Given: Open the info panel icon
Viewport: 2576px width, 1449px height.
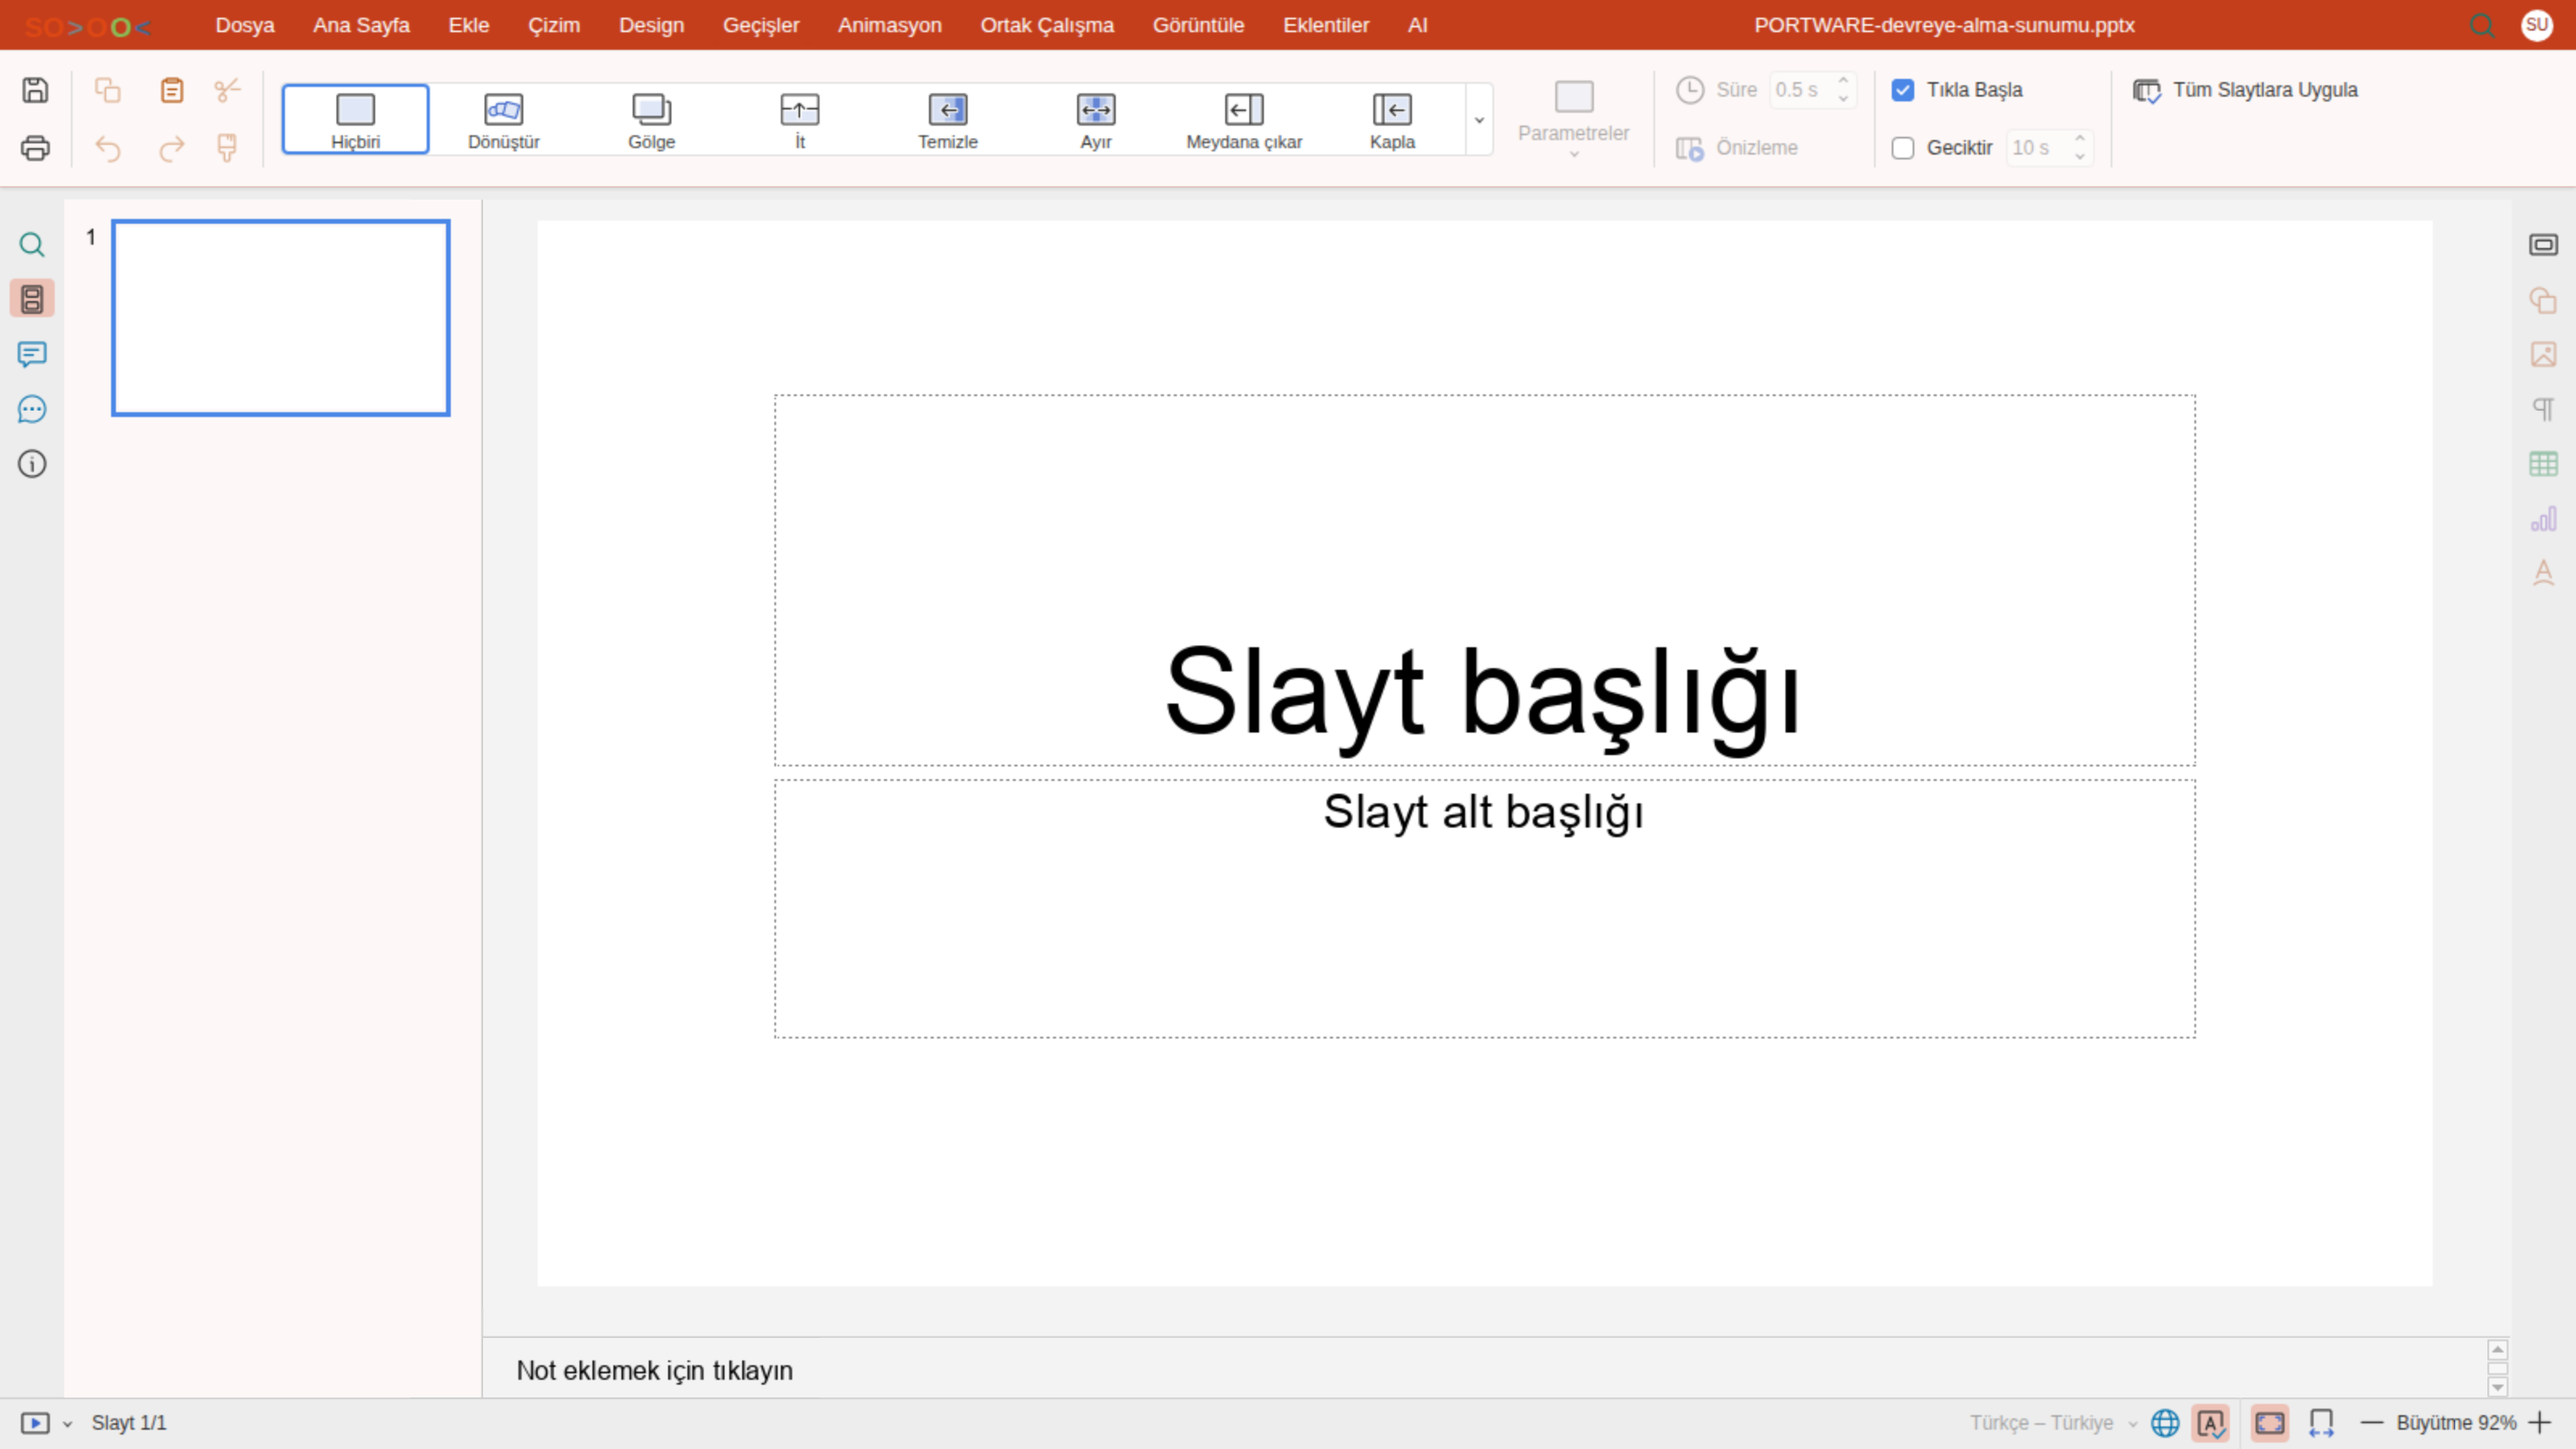Looking at the screenshot, I should click(32, 464).
